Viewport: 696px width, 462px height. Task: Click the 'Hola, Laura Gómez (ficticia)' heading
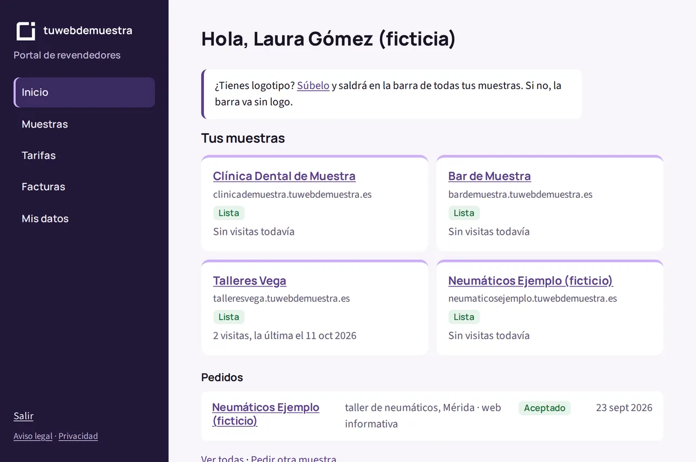(328, 39)
